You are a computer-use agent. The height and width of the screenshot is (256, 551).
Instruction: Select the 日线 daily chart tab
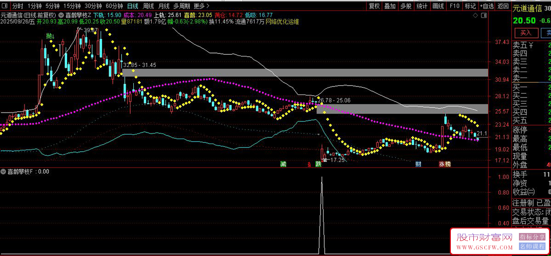pyautogui.click(x=133, y=6)
